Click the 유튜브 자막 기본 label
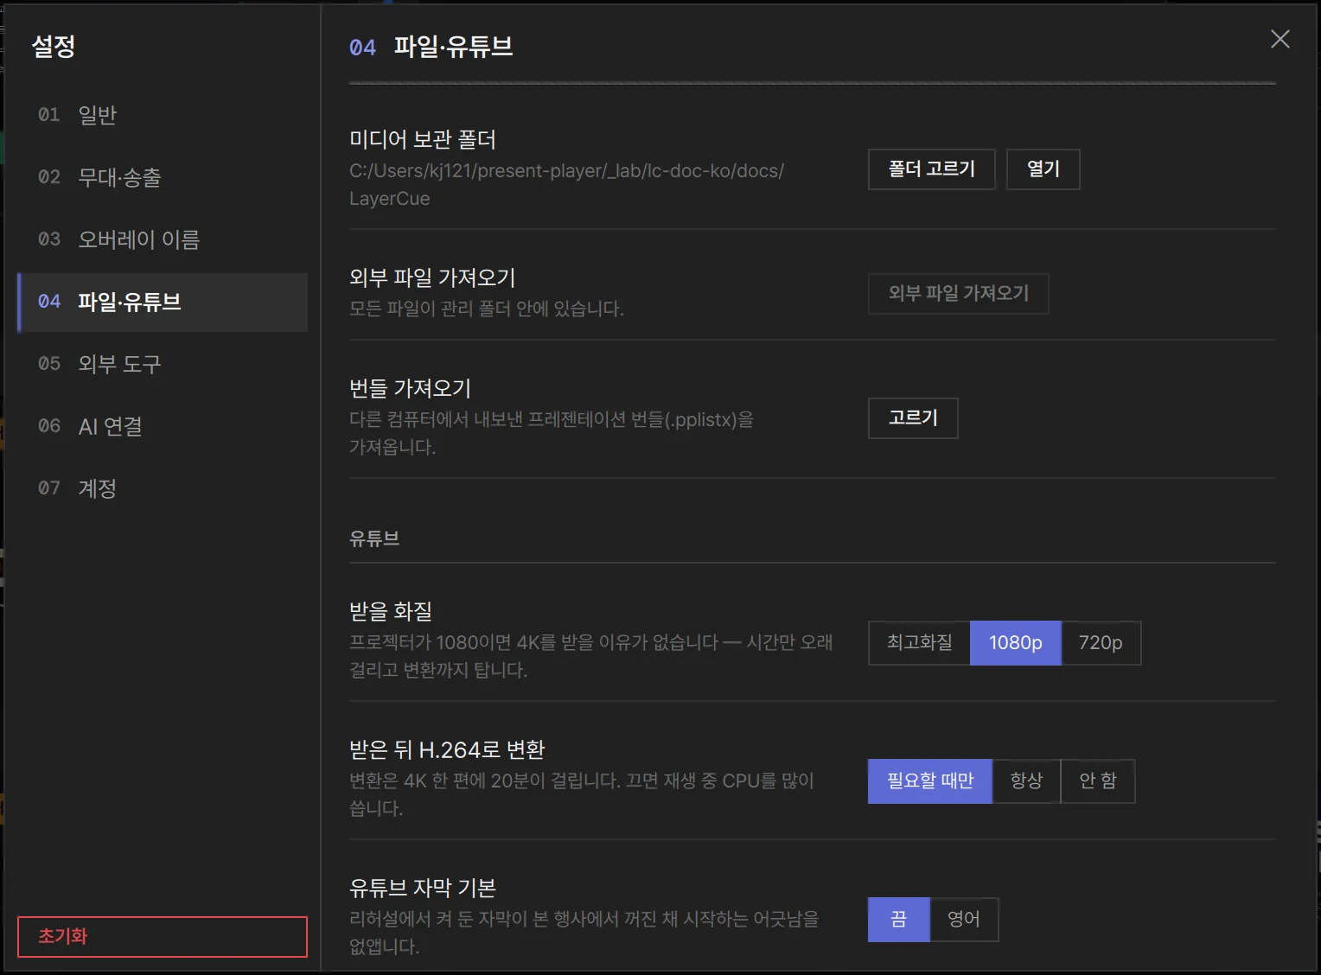This screenshot has width=1321, height=975. point(423,888)
